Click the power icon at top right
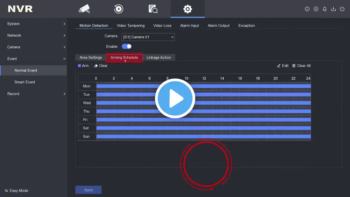Viewport: 350px width, 197px height. pyautogui.click(x=342, y=9)
